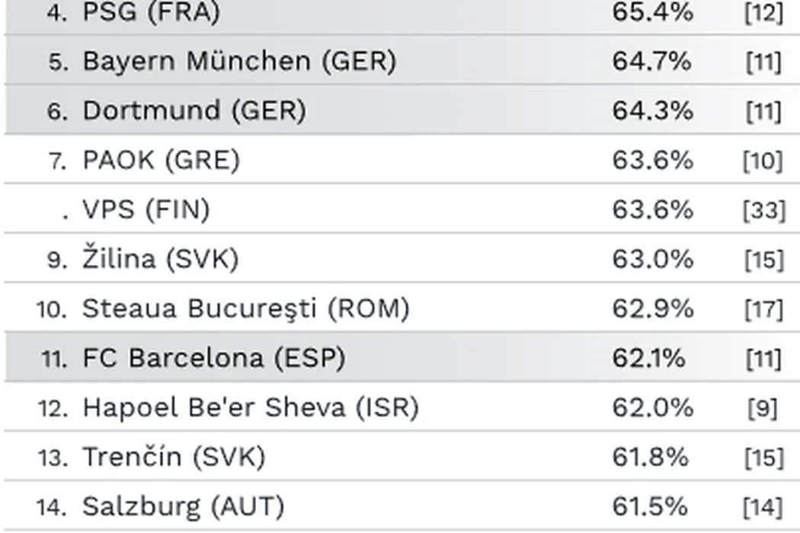Click the [9] count for Hapoel Be'er Sheva
The height and width of the screenshot is (533, 800).
pos(763,408)
